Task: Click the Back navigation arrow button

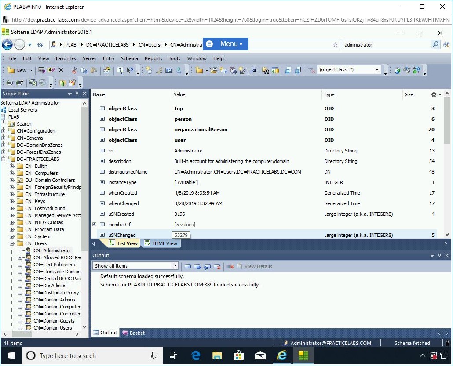Action: 7,44
